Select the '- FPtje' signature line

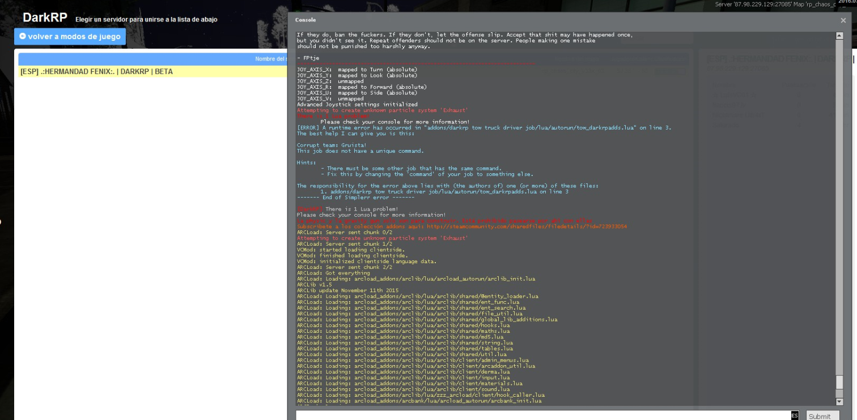click(308, 58)
